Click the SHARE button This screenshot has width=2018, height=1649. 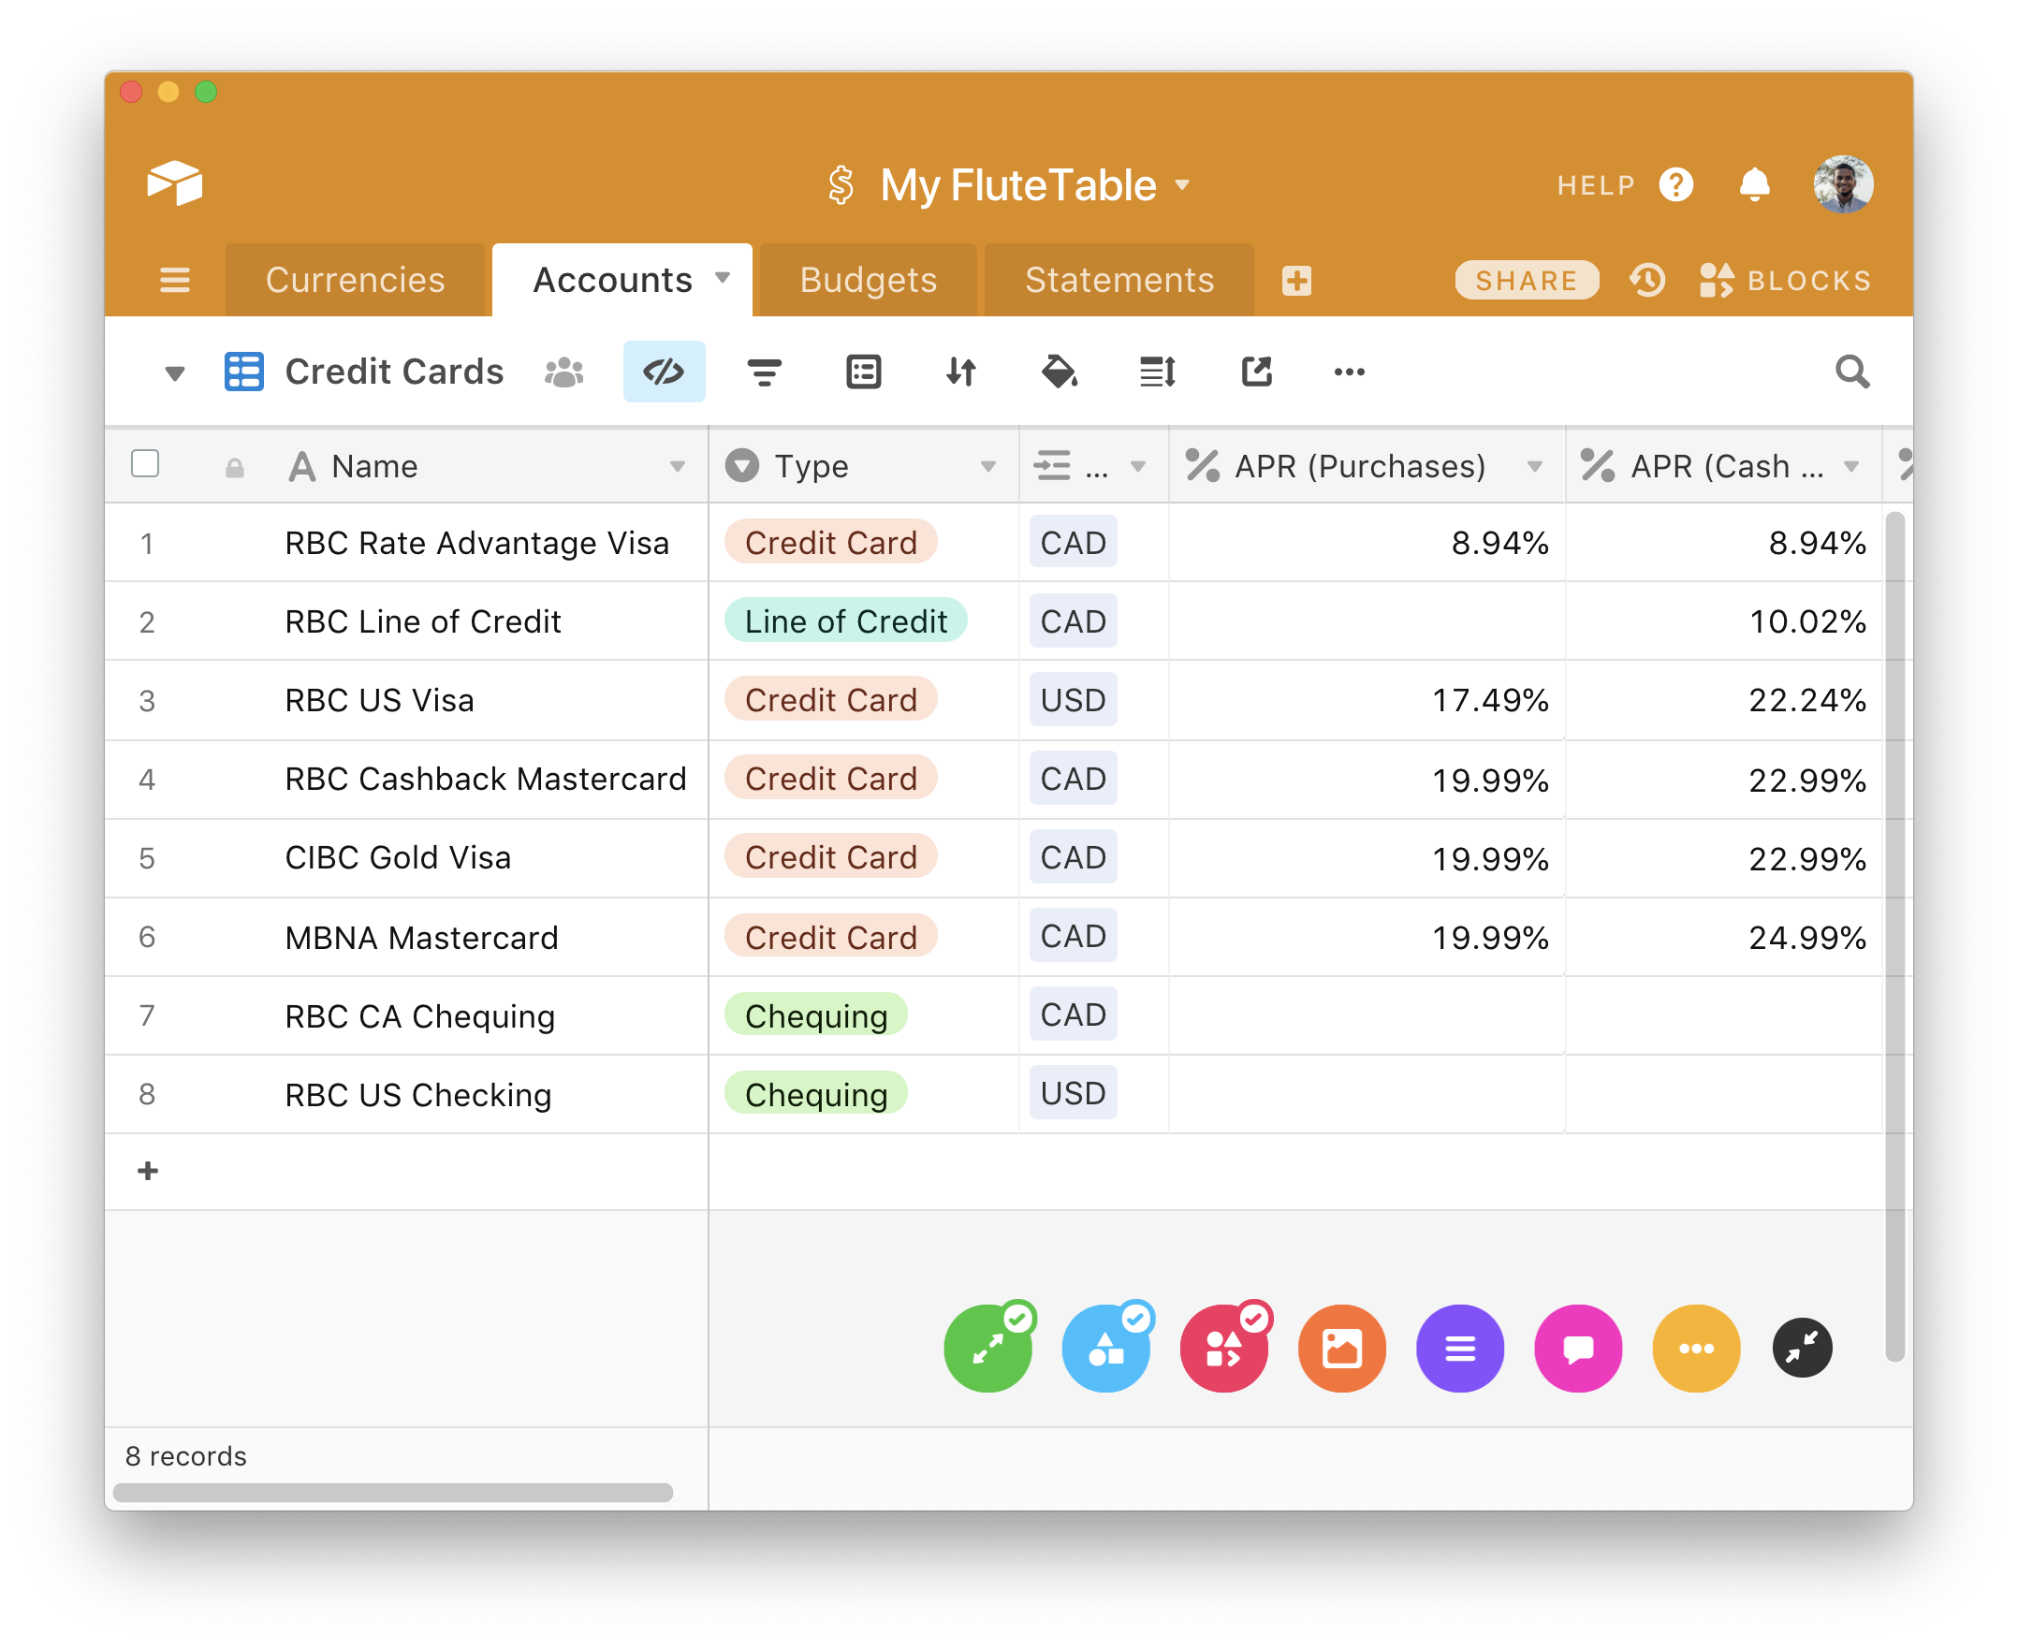(1526, 280)
